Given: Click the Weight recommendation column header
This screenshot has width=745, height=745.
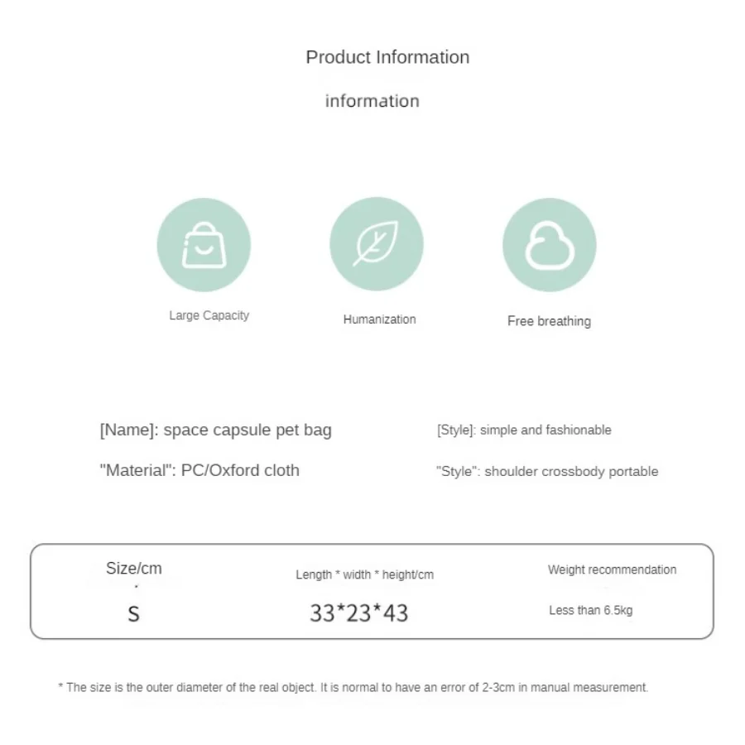Looking at the screenshot, I should (612, 570).
